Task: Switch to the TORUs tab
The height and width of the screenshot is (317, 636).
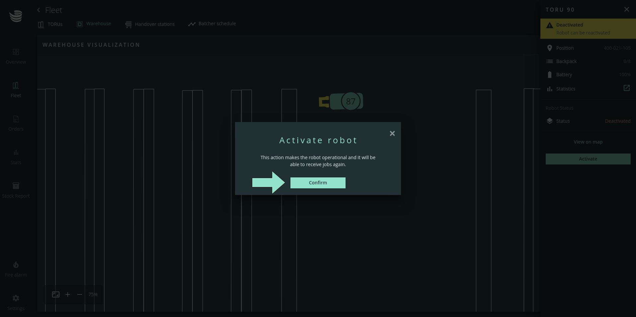Action: coord(50,24)
